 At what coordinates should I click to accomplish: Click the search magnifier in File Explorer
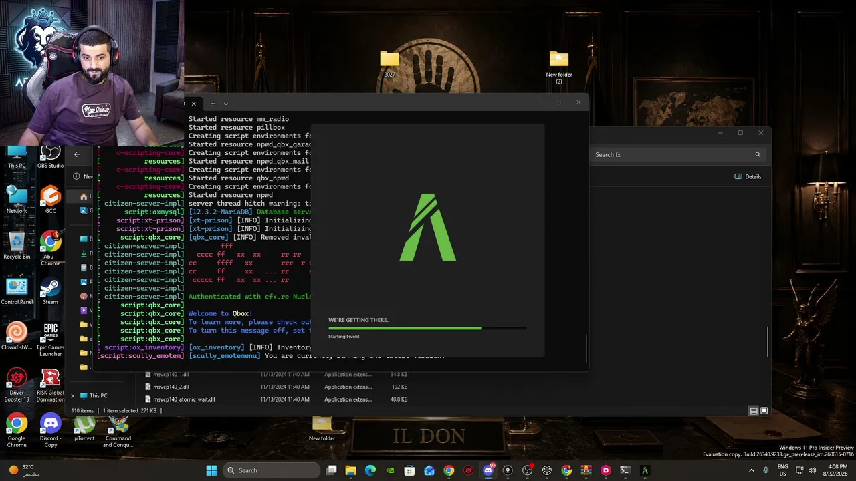(758, 154)
